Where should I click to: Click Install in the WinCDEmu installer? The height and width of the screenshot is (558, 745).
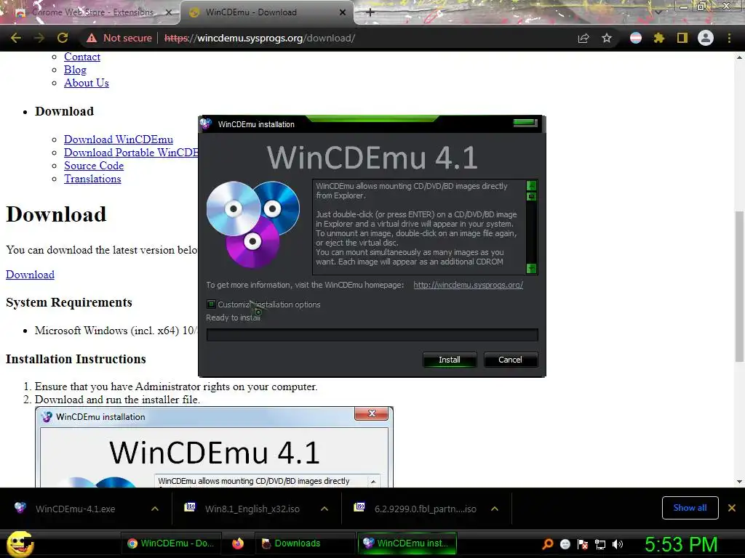[450, 360]
